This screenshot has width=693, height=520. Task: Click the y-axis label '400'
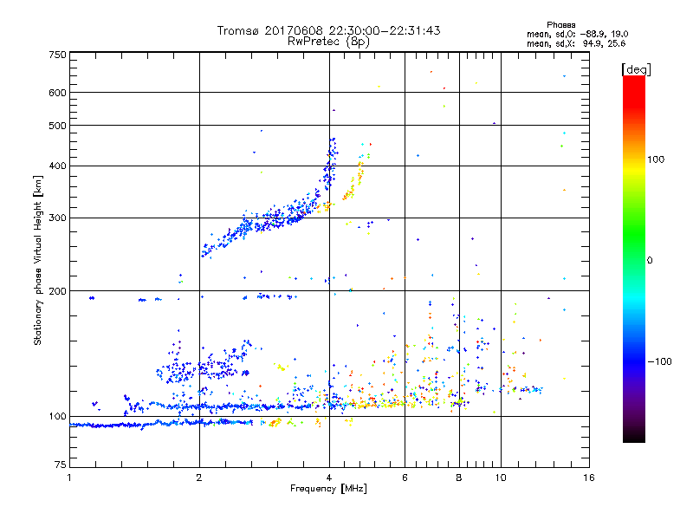click(x=57, y=166)
